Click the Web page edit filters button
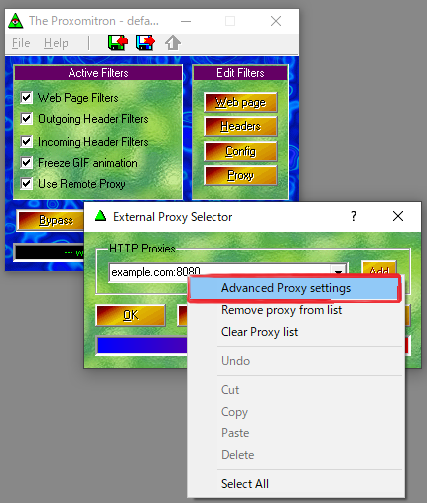 240,103
